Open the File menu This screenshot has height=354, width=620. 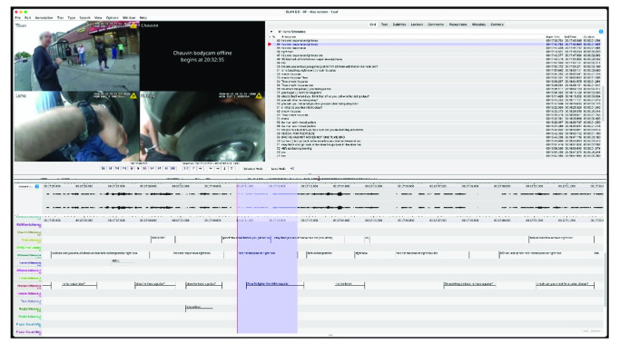click(x=17, y=18)
